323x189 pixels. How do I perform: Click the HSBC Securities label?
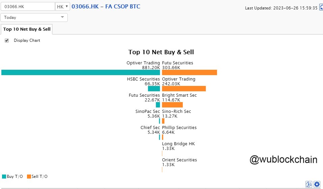[143, 79]
